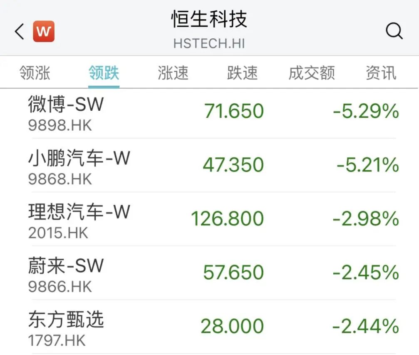
Task: Tap the -5.21% change for 小鹏汽车
Action: [368, 166]
